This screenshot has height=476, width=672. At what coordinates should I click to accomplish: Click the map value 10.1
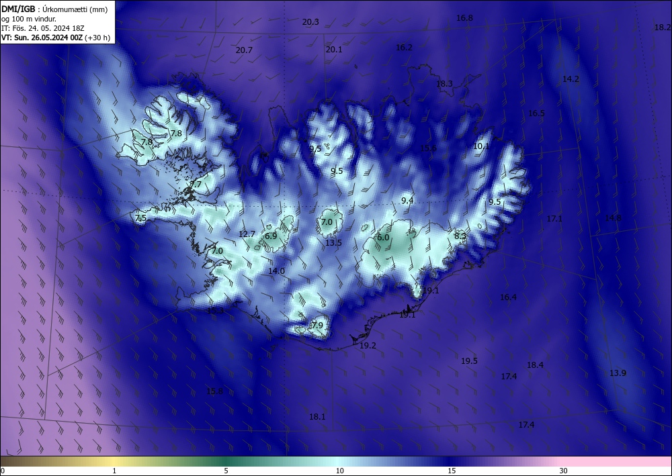(x=481, y=146)
